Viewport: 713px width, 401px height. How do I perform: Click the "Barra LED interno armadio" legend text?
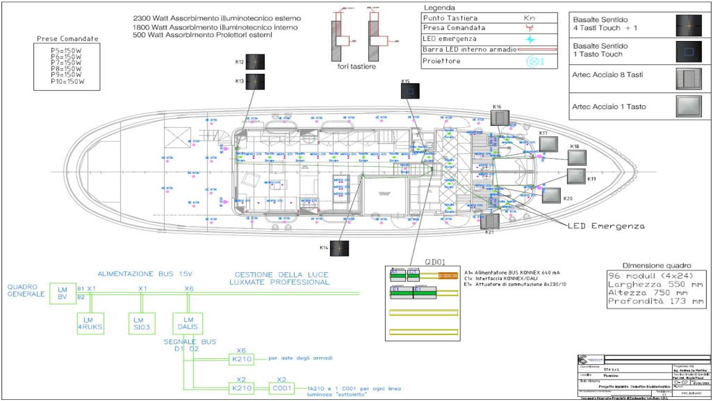pyautogui.click(x=469, y=50)
